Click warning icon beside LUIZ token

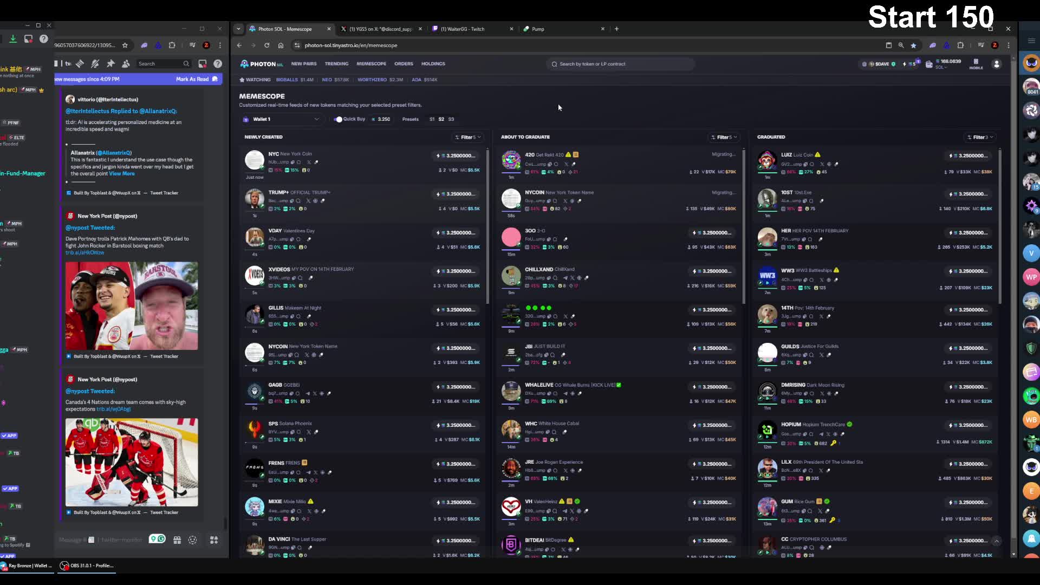tap(817, 155)
